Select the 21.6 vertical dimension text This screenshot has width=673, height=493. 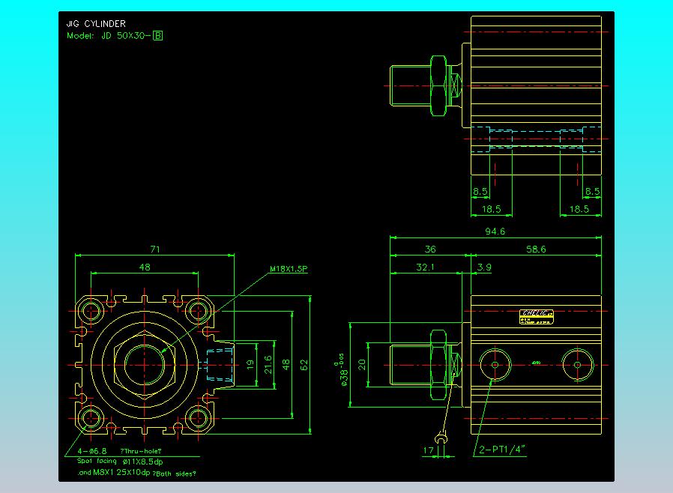(268, 364)
